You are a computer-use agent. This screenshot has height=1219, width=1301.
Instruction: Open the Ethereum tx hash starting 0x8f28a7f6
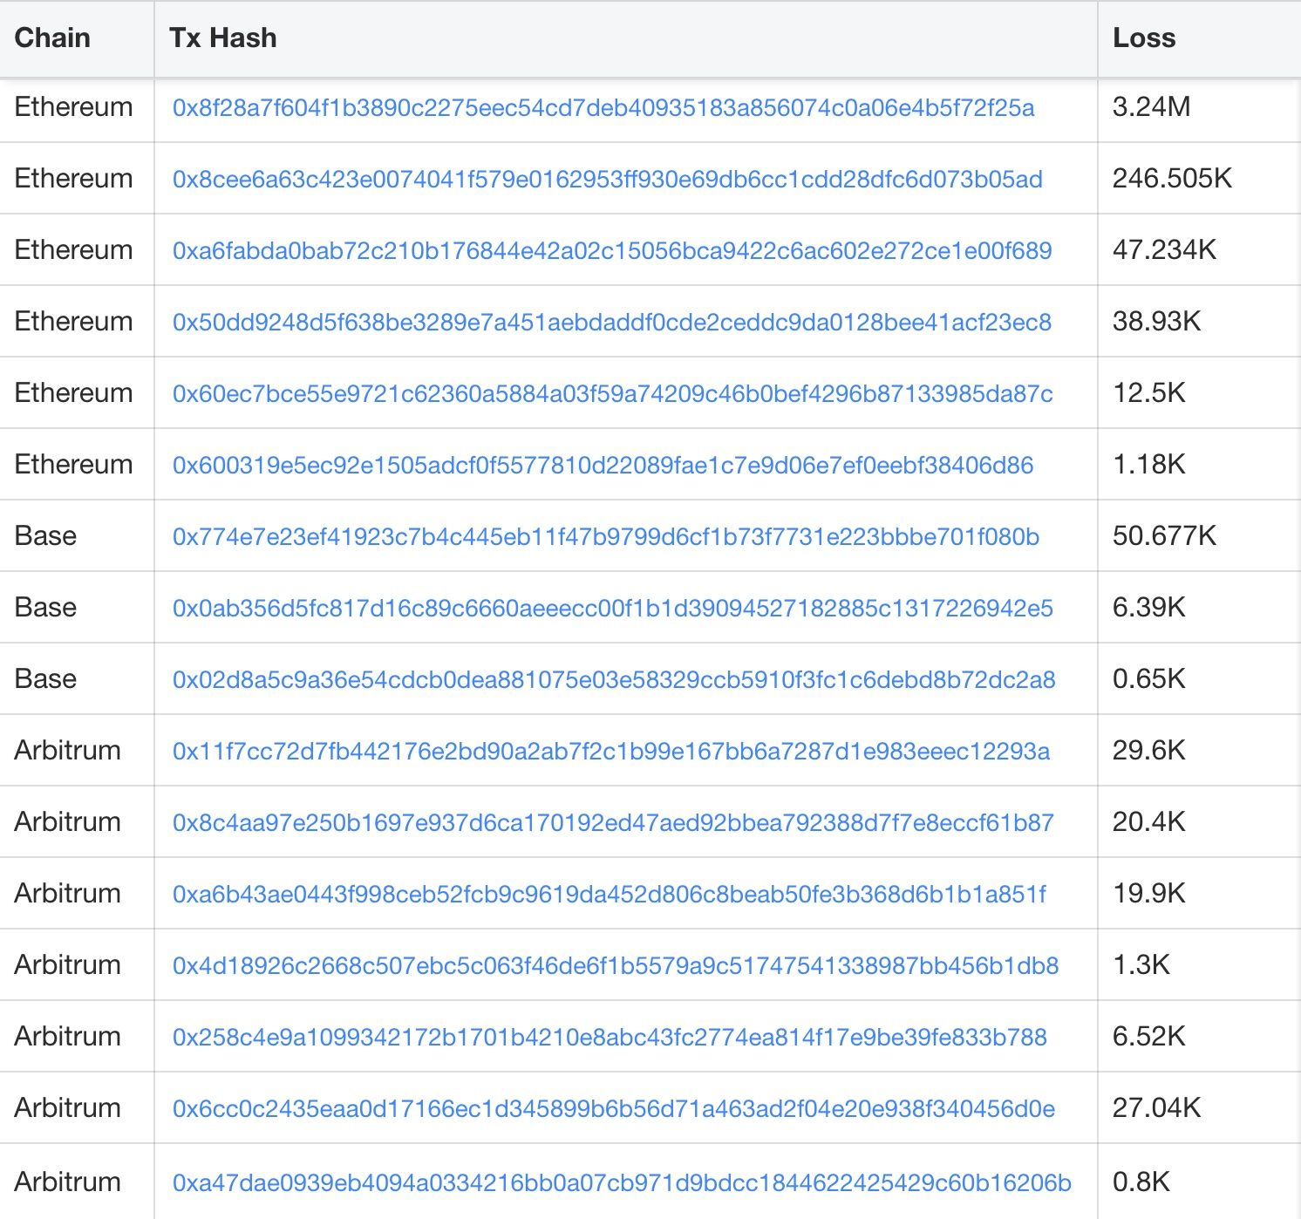(x=603, y=108)
